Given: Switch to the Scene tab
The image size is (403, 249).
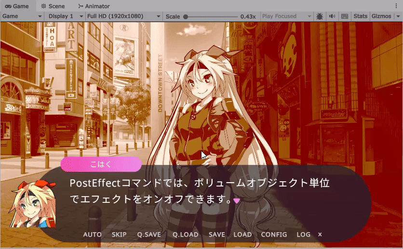Looking at the screenshot, I should 54,6.
